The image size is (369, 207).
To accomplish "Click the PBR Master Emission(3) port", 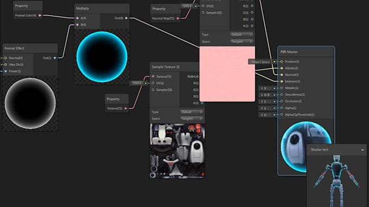I will [282, 82].
